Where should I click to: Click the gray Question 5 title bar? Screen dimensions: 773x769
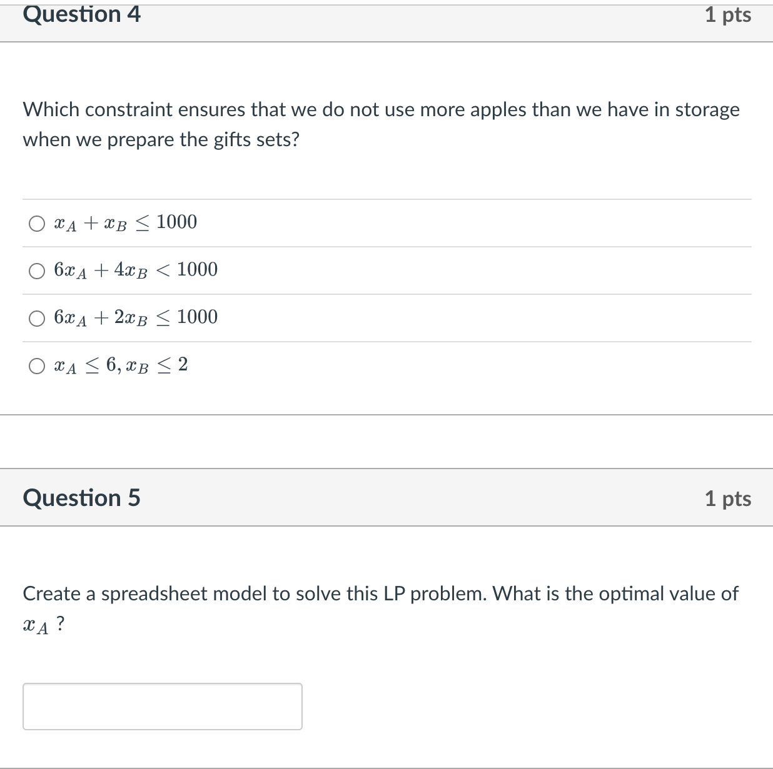click(x=386, y=498)
